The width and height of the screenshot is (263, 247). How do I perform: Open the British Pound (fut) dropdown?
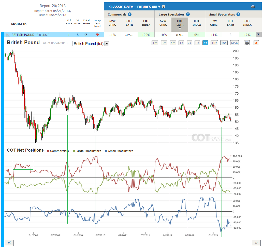[x=91, y=44]
